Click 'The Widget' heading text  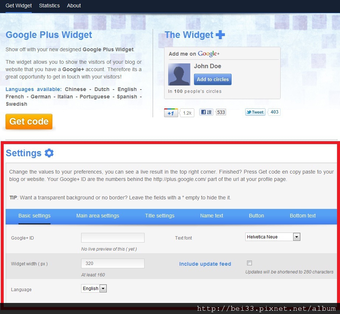[189, 35]
